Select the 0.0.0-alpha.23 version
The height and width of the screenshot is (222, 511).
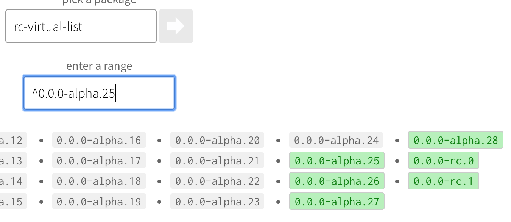[217, 201]
